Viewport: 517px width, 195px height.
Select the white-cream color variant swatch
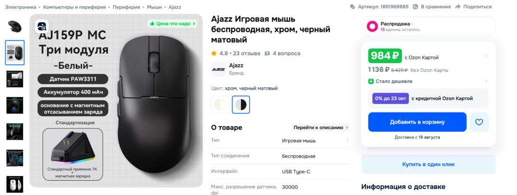[x=220, y=104]
